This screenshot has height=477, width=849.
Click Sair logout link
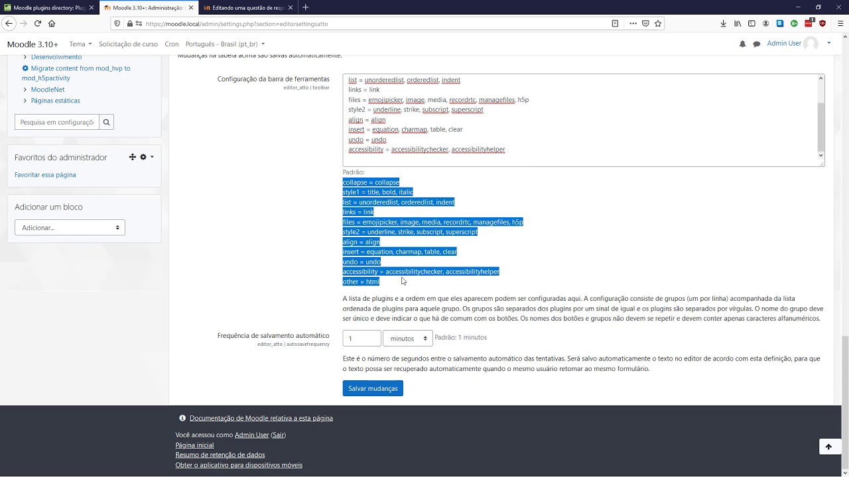coord(278,435)
